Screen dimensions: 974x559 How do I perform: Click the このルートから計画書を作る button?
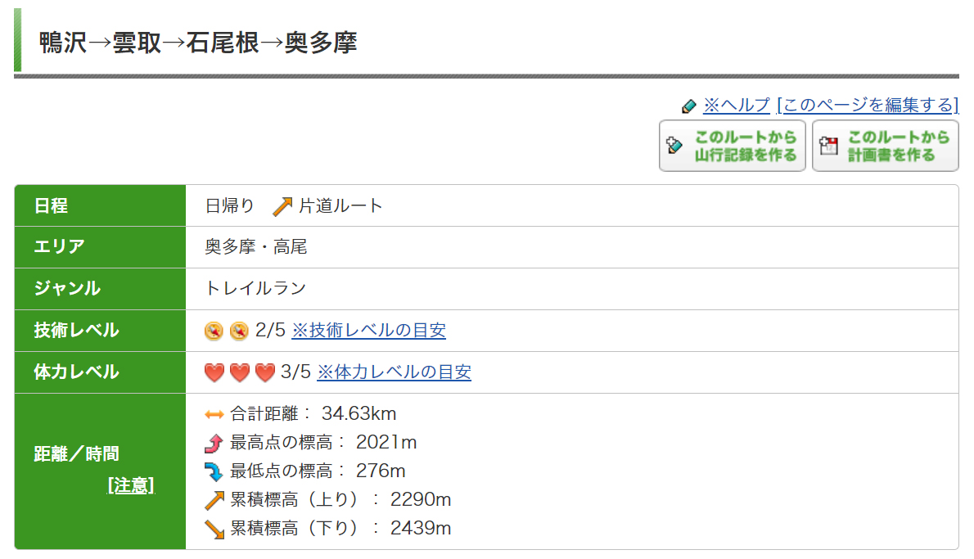(x=885, y=146)
